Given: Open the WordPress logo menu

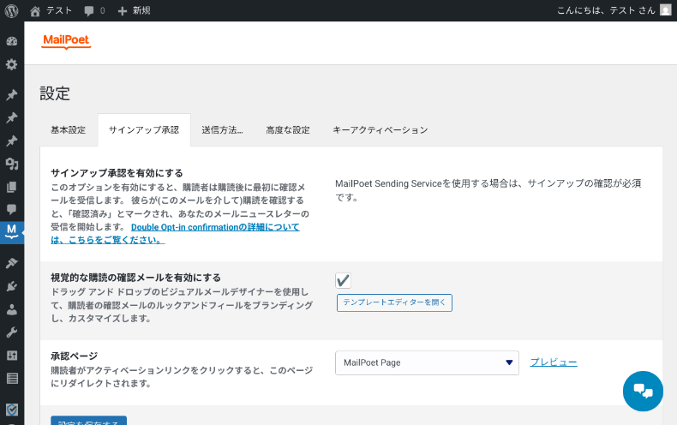Looking at the screenshot, I should coord(12,10).
